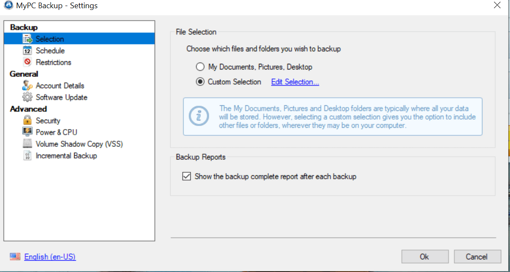Open the Advanced settings section

[x=28, y=109]
